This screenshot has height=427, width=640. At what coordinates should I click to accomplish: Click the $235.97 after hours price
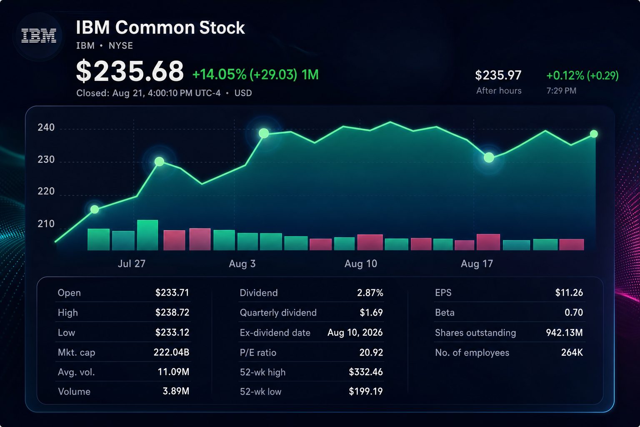pos(498,75)
